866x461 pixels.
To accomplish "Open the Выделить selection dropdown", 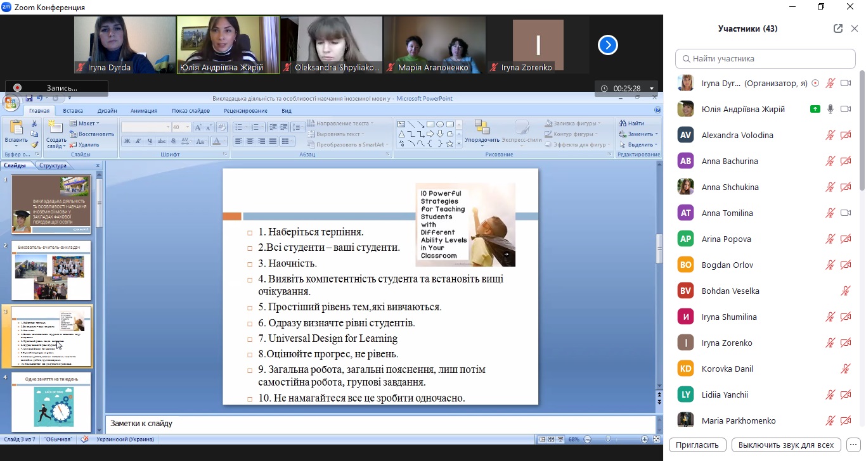I will [x=639, y=144].
